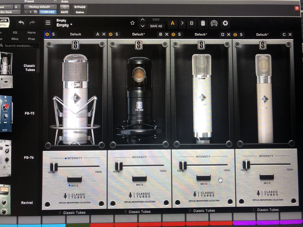Click the preset copy settings icon
The height and width of the screenshot is (227, 303).
click(35, 12)
